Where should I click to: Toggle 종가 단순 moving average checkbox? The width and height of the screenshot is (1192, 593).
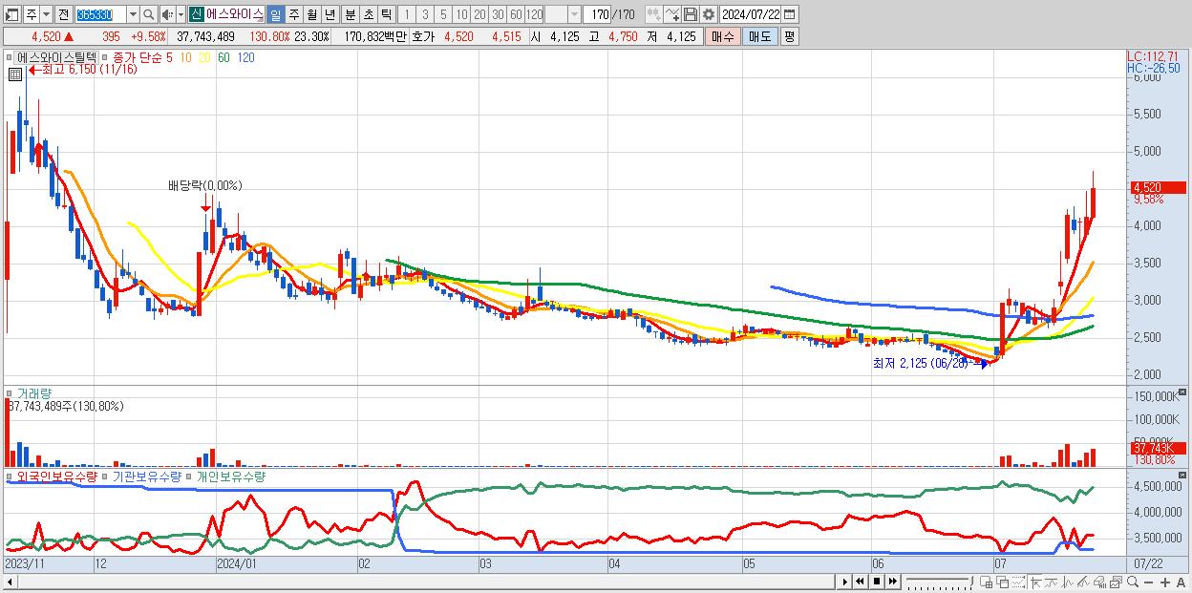(x=105, y=57)
